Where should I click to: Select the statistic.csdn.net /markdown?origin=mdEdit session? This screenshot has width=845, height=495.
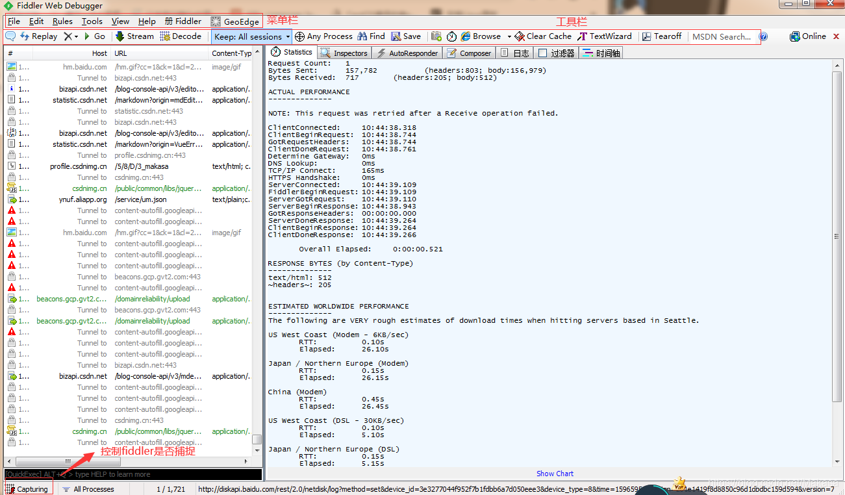(x=129, y=100)
